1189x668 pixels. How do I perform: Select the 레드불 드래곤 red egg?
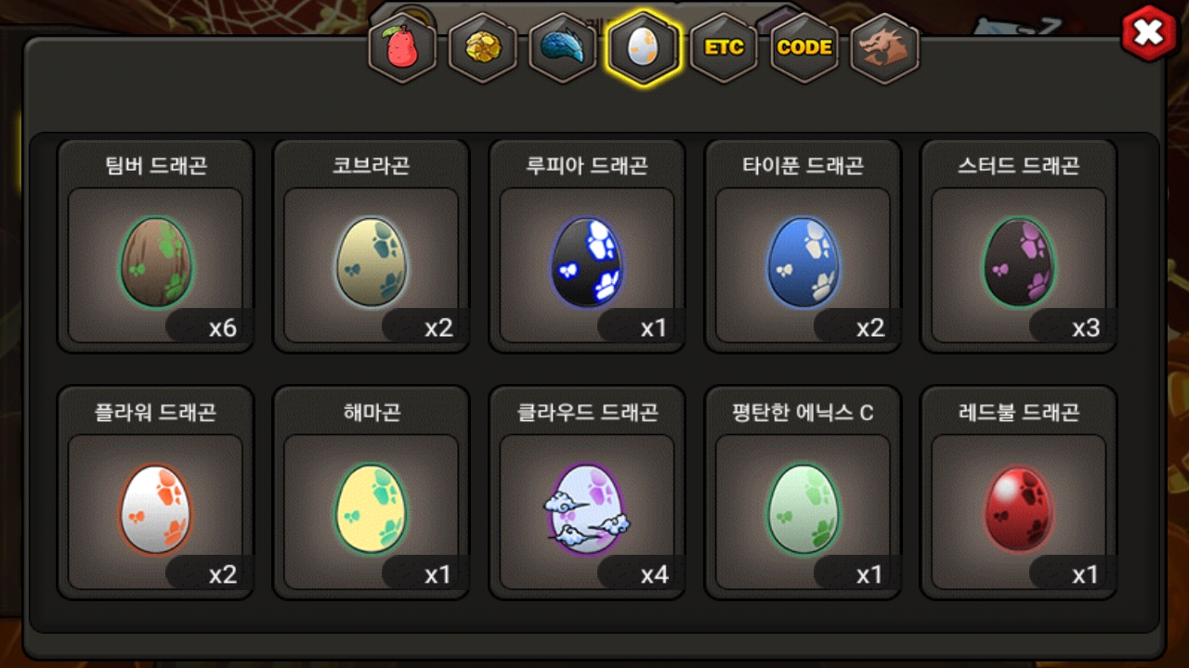(x=1018, y=509)
